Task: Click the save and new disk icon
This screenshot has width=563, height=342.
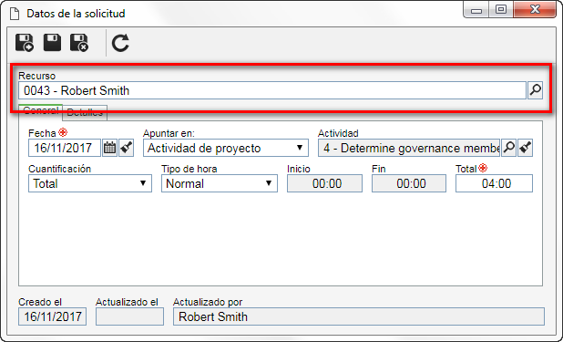Action: (x=25, y=43)
